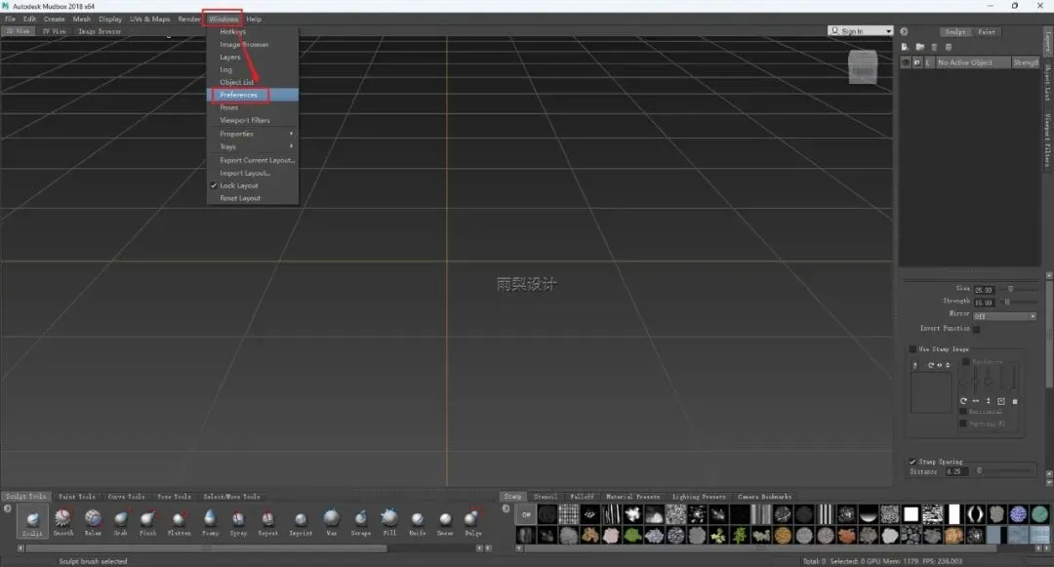Select the Grab brush tool
This screenshot has height=567, width=1054.
pos(120,521)
